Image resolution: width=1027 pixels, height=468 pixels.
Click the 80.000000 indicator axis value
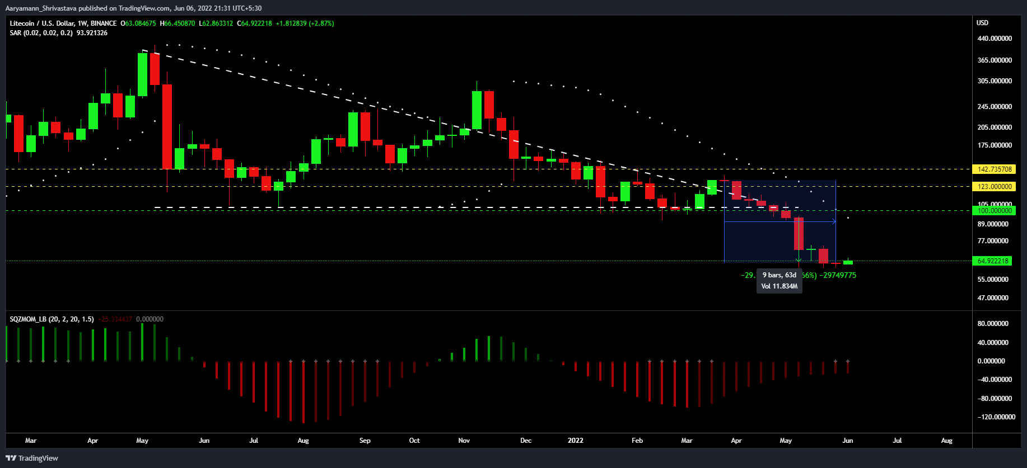coord(993,324)
